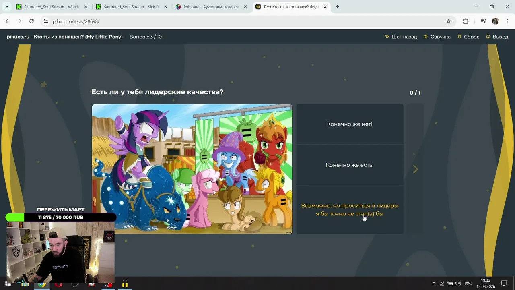Screen dimensions: 515x290
Task: Bookmark this page with the star icon
Action: point(449,21)
